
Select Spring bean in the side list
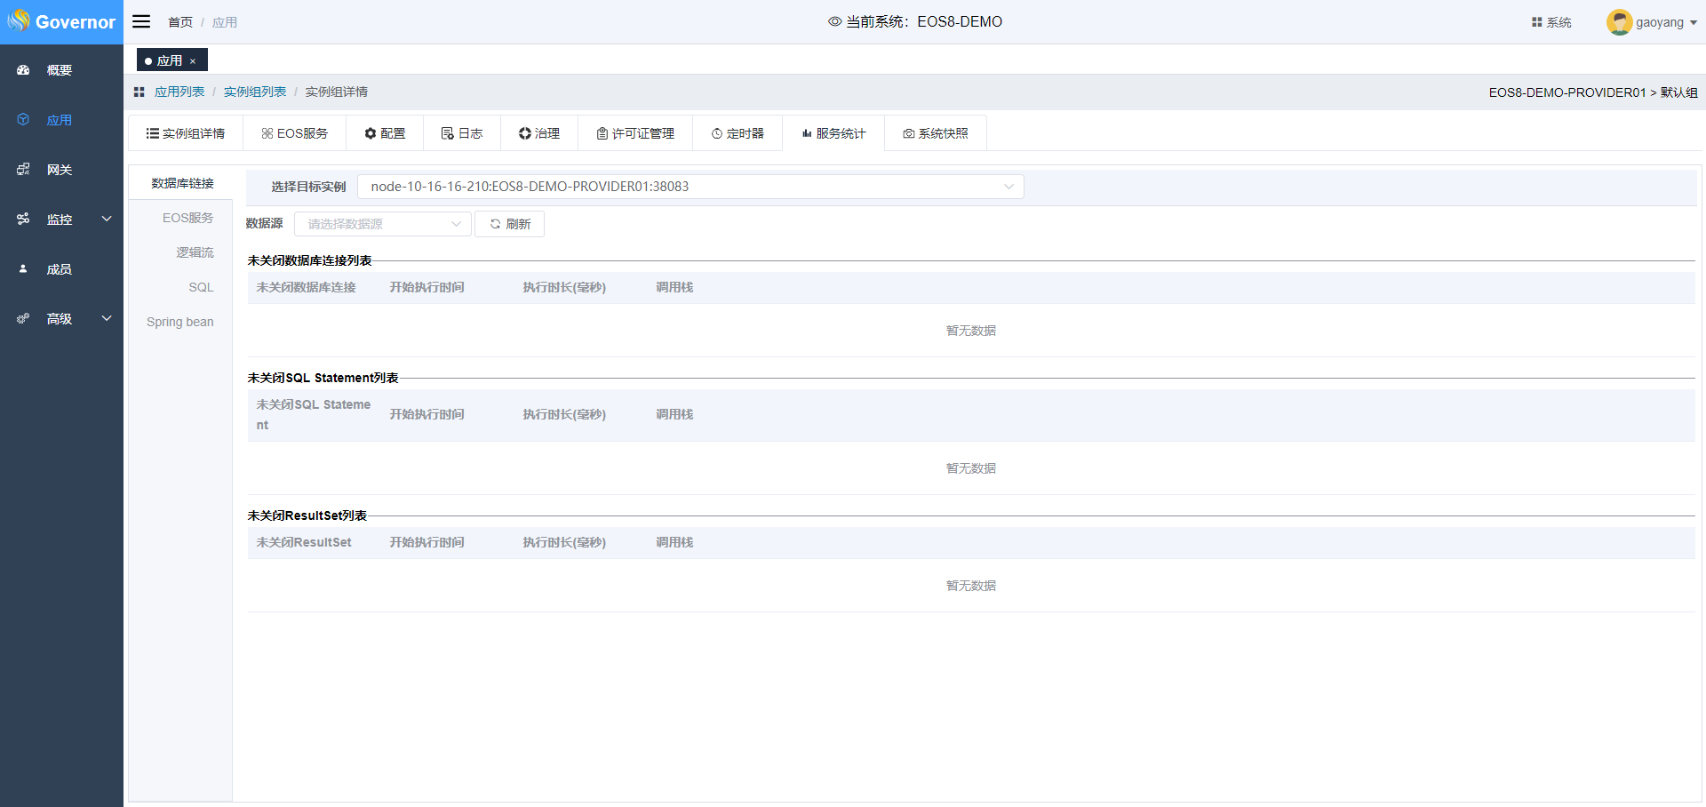[180, 322]
